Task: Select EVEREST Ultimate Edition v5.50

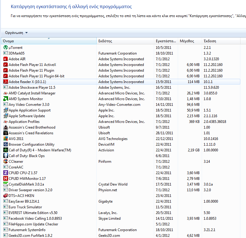Action: [x=33, y=213]
